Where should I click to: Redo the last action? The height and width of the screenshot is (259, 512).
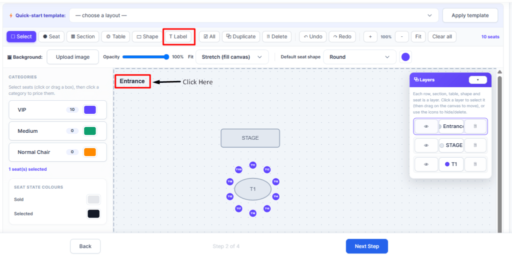(x=342, y=36)
